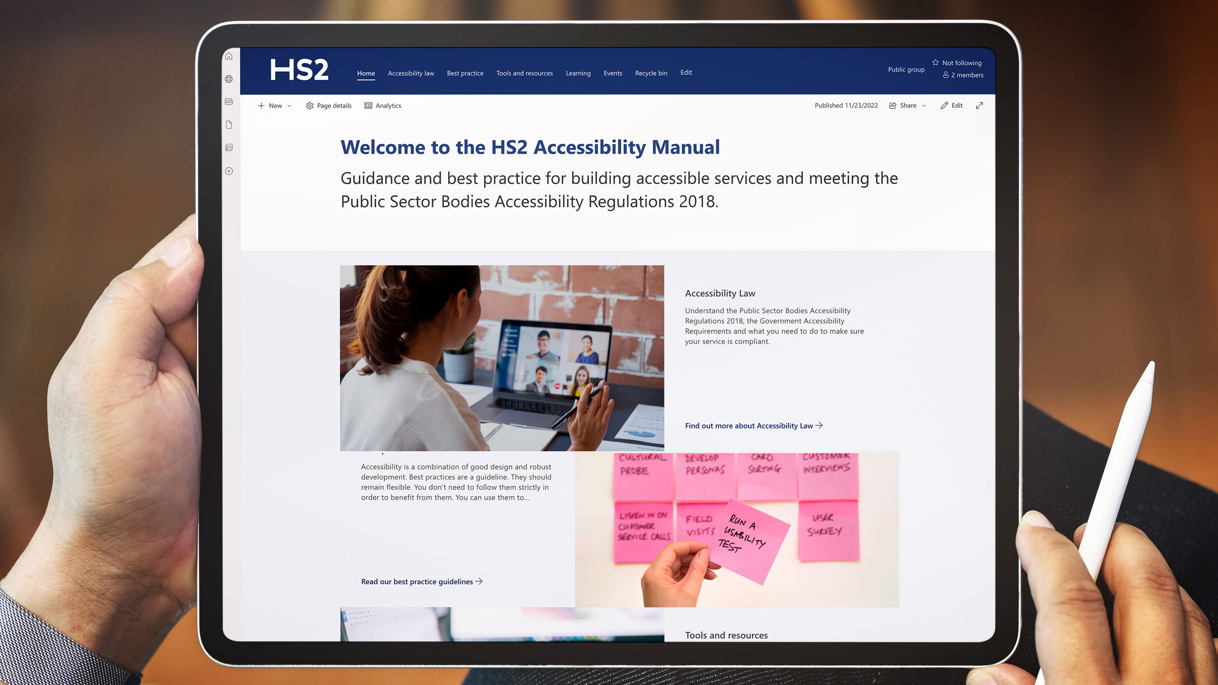Click arrow after Read our best practice guidelines
Screen dimensions: 1218x685
(x=479, y=581)
